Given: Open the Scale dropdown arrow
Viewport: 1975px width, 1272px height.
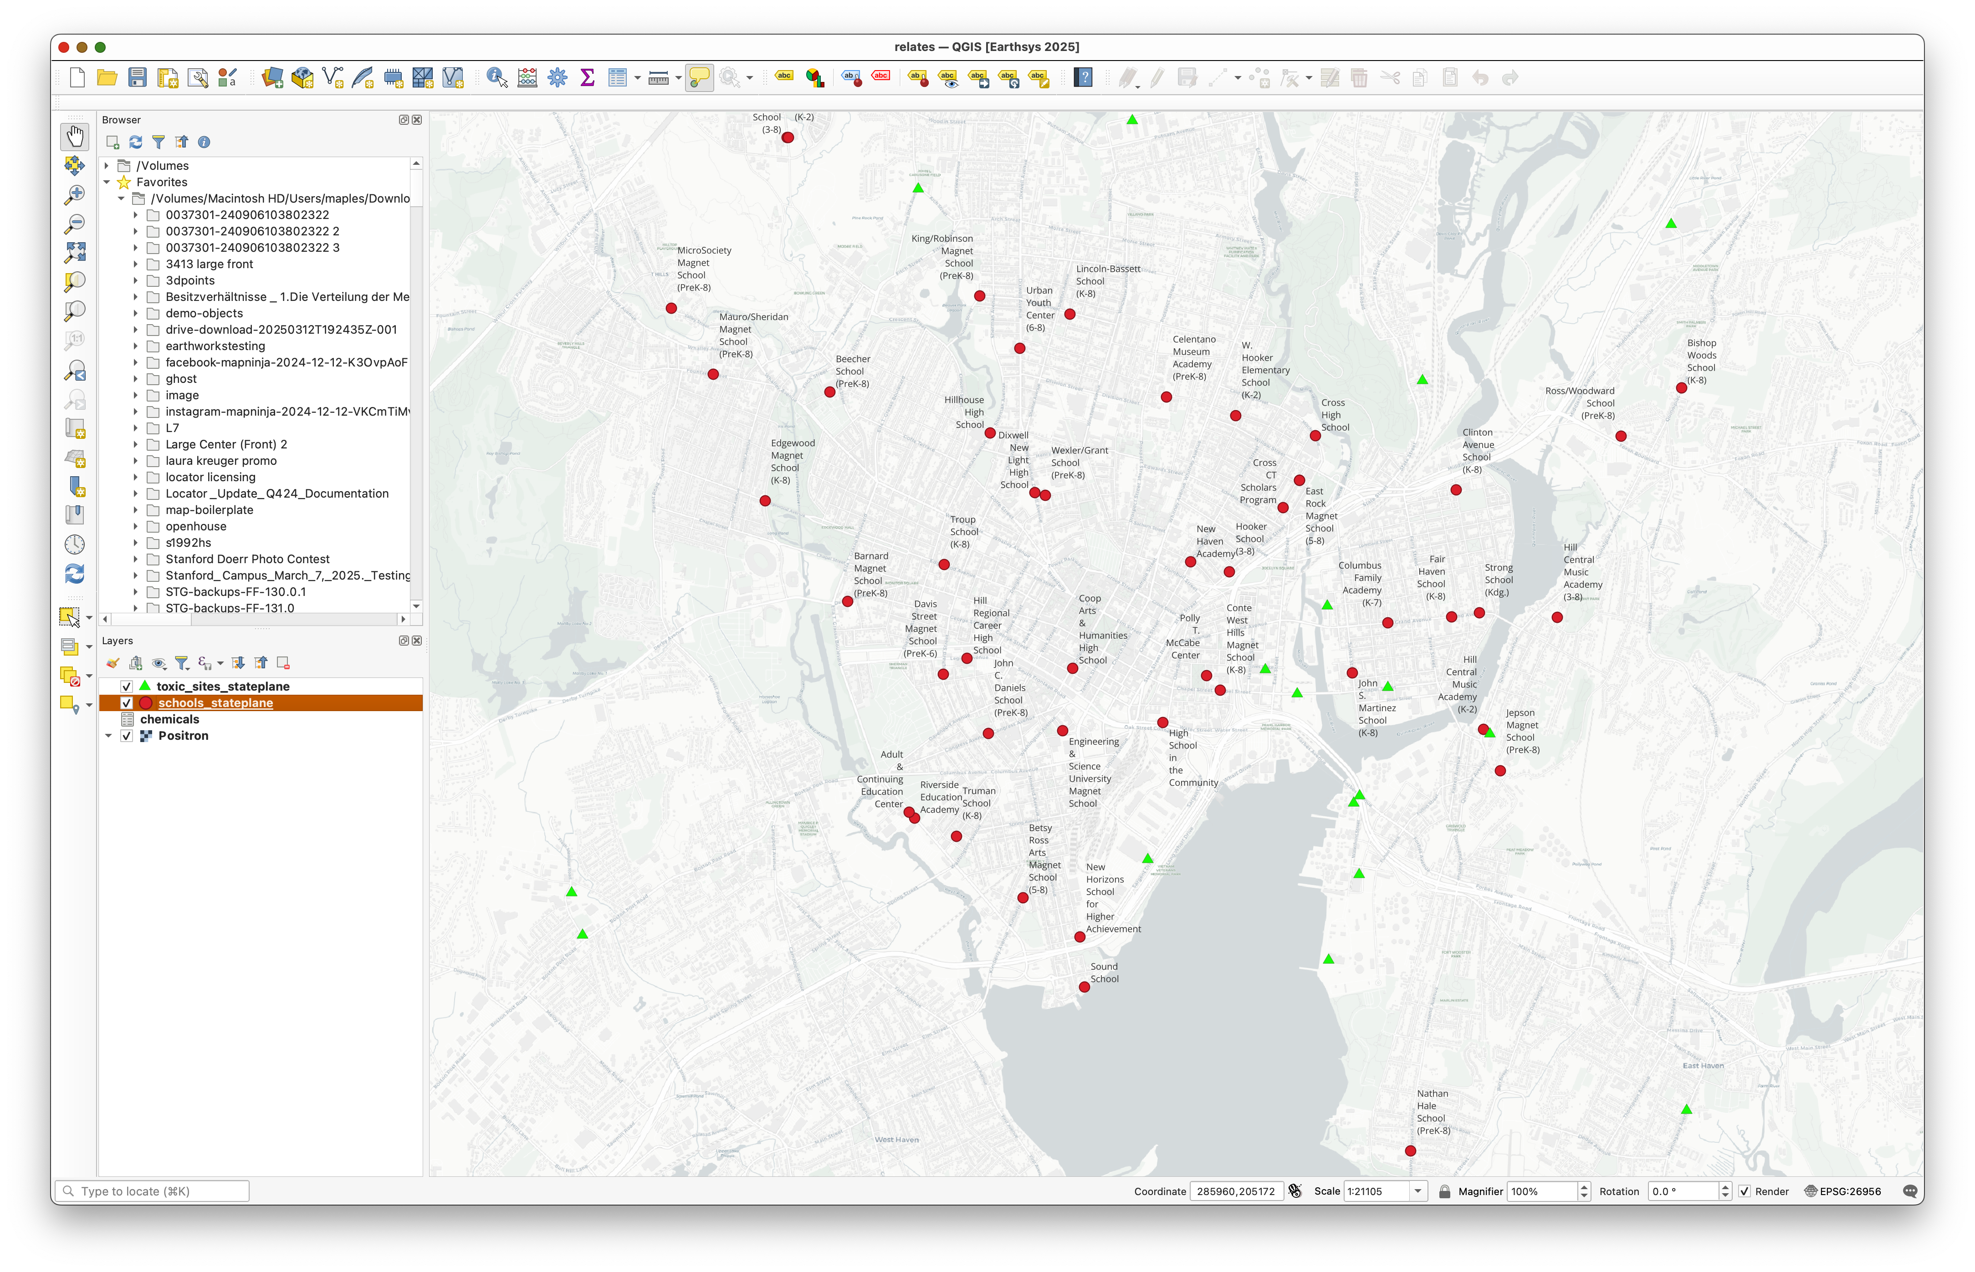Looking at the screenshot, I should coord(1418,1191).
